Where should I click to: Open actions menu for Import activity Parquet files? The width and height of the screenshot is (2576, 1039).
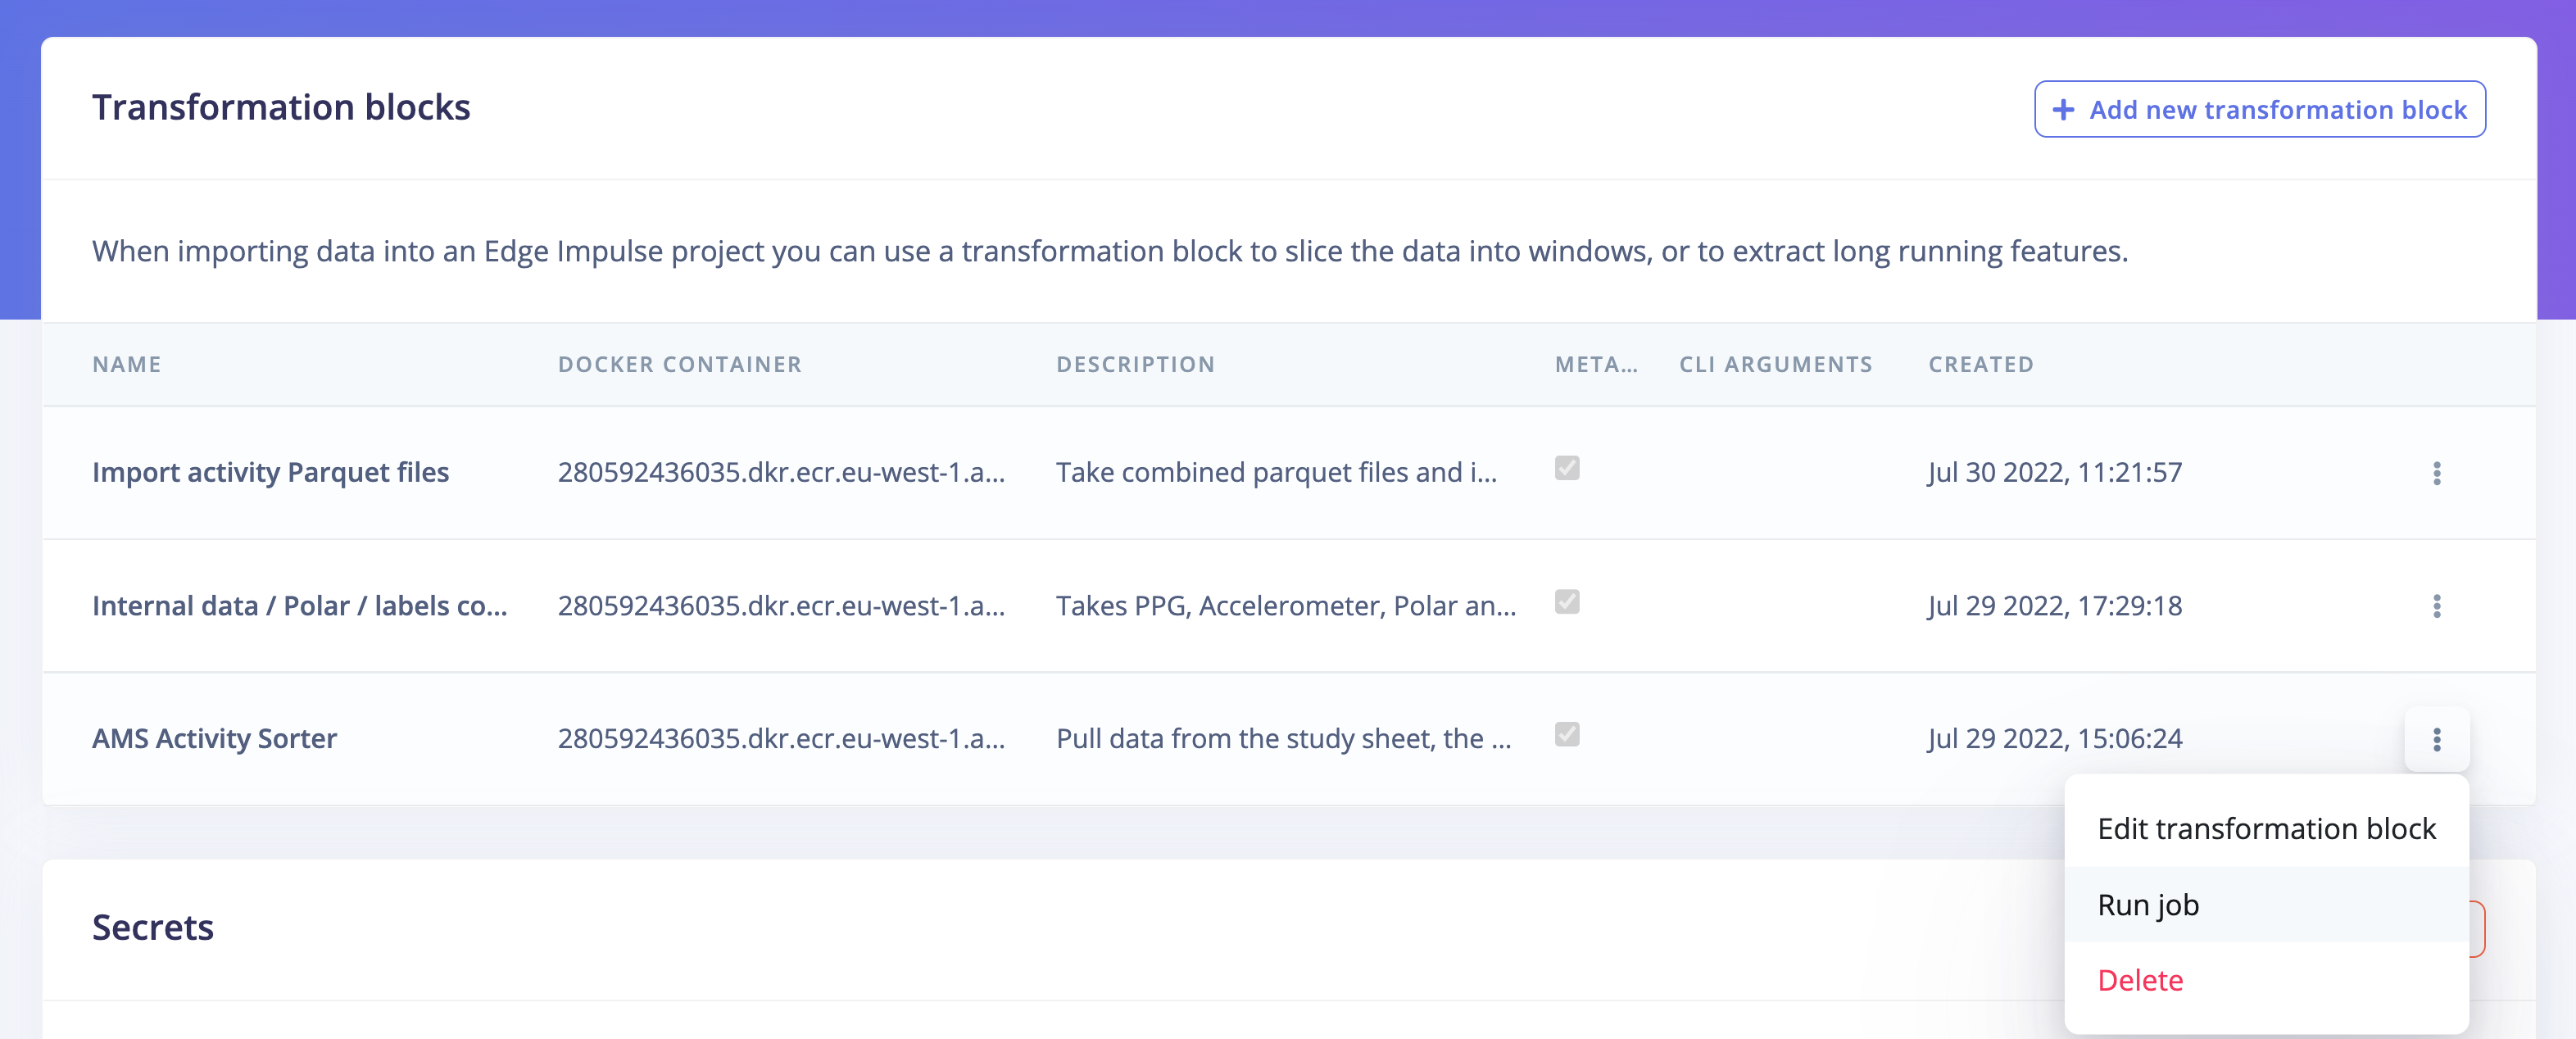click(2436, 473)
